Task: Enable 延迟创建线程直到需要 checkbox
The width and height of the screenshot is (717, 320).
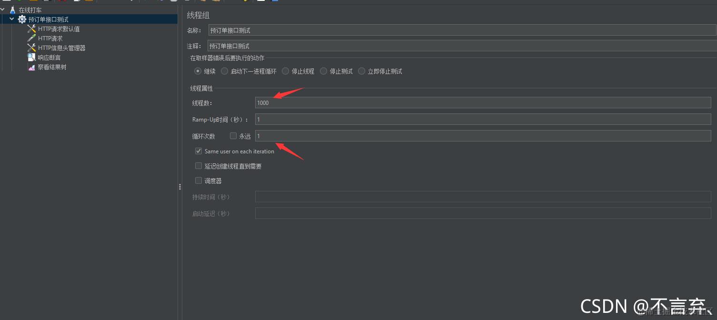Action: tap(199, 166)
